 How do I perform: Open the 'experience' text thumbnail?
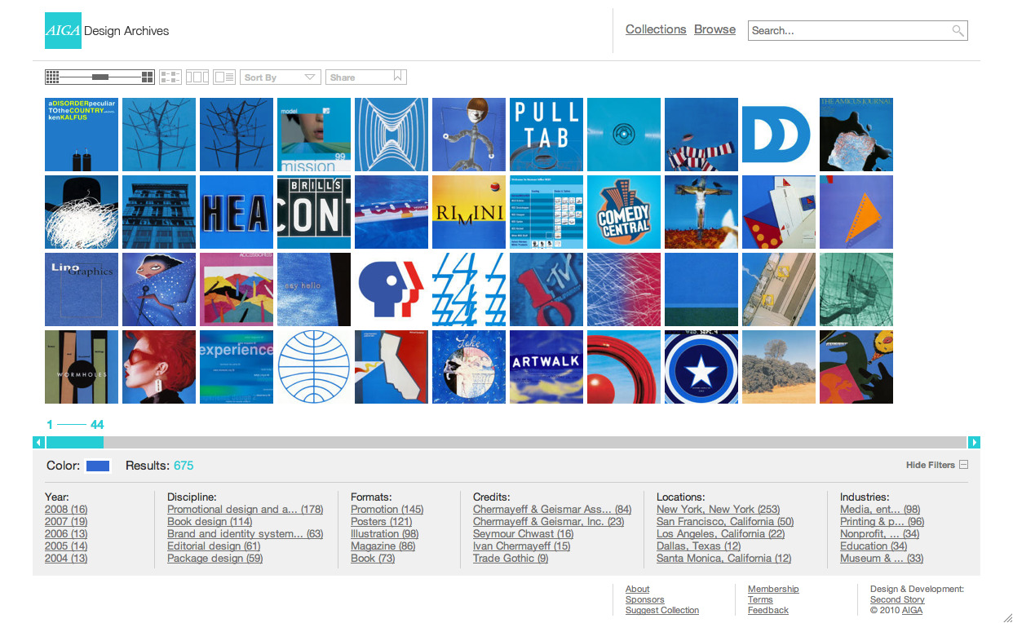coord(237,367)
